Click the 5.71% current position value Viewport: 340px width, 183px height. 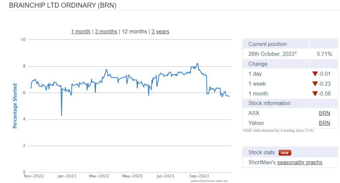coord(324,54)
